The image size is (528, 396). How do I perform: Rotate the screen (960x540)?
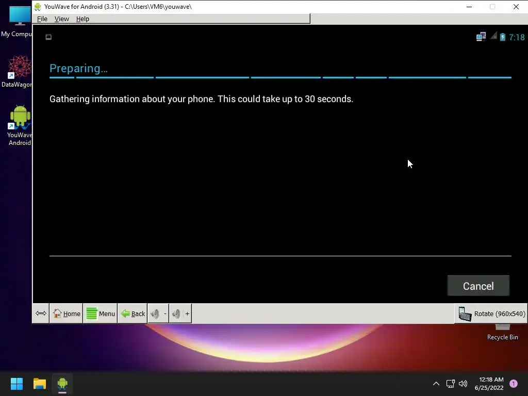pyautogui.click(x=491, y=313)
